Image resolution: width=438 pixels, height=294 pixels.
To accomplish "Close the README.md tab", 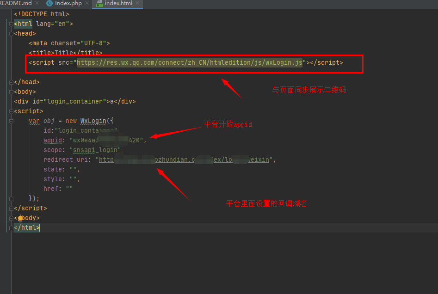I will (37, 3).
